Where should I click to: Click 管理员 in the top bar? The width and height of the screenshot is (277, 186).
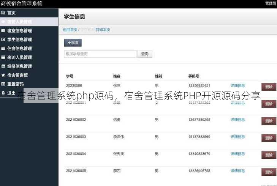click(x=271, y=3)
